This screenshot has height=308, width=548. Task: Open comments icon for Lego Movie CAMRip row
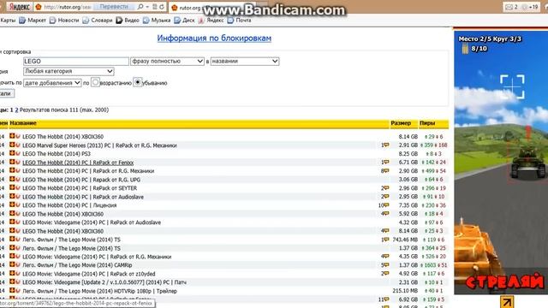385,265
